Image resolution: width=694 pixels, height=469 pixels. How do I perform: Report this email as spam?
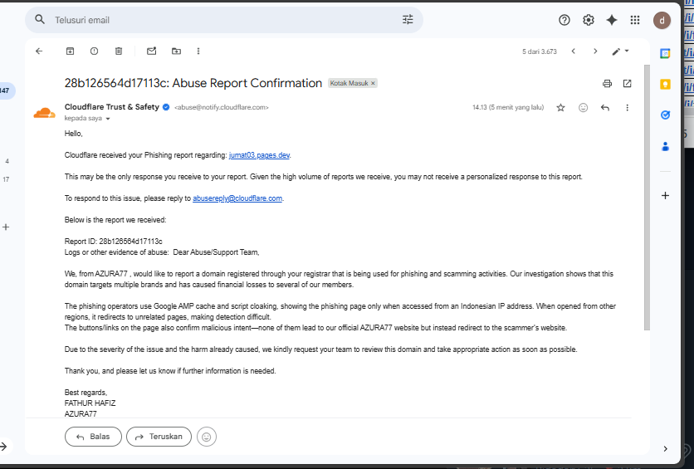[95, 51]
